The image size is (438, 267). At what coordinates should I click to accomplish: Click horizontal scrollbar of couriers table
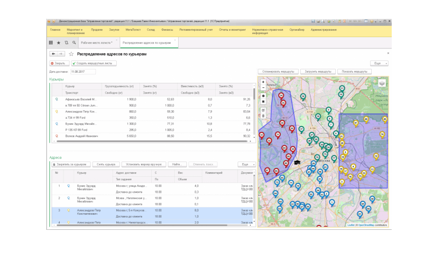pos(152,142)
